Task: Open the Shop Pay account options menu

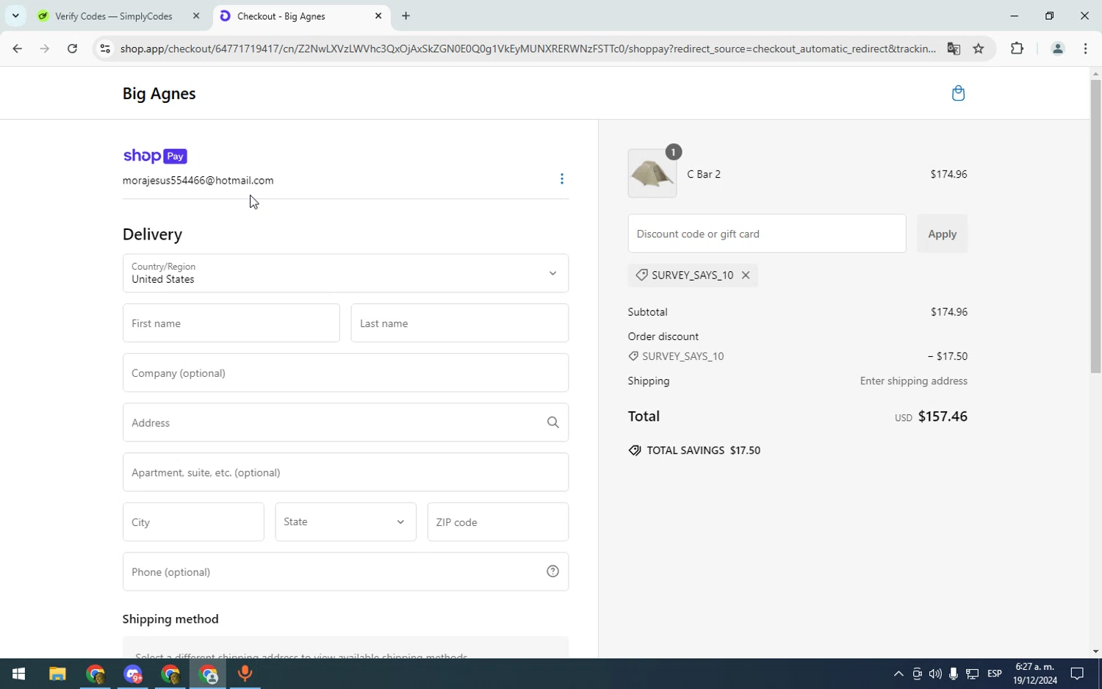Action: (x=562, y=178)
